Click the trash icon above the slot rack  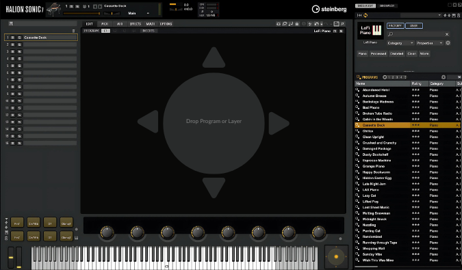73,31
